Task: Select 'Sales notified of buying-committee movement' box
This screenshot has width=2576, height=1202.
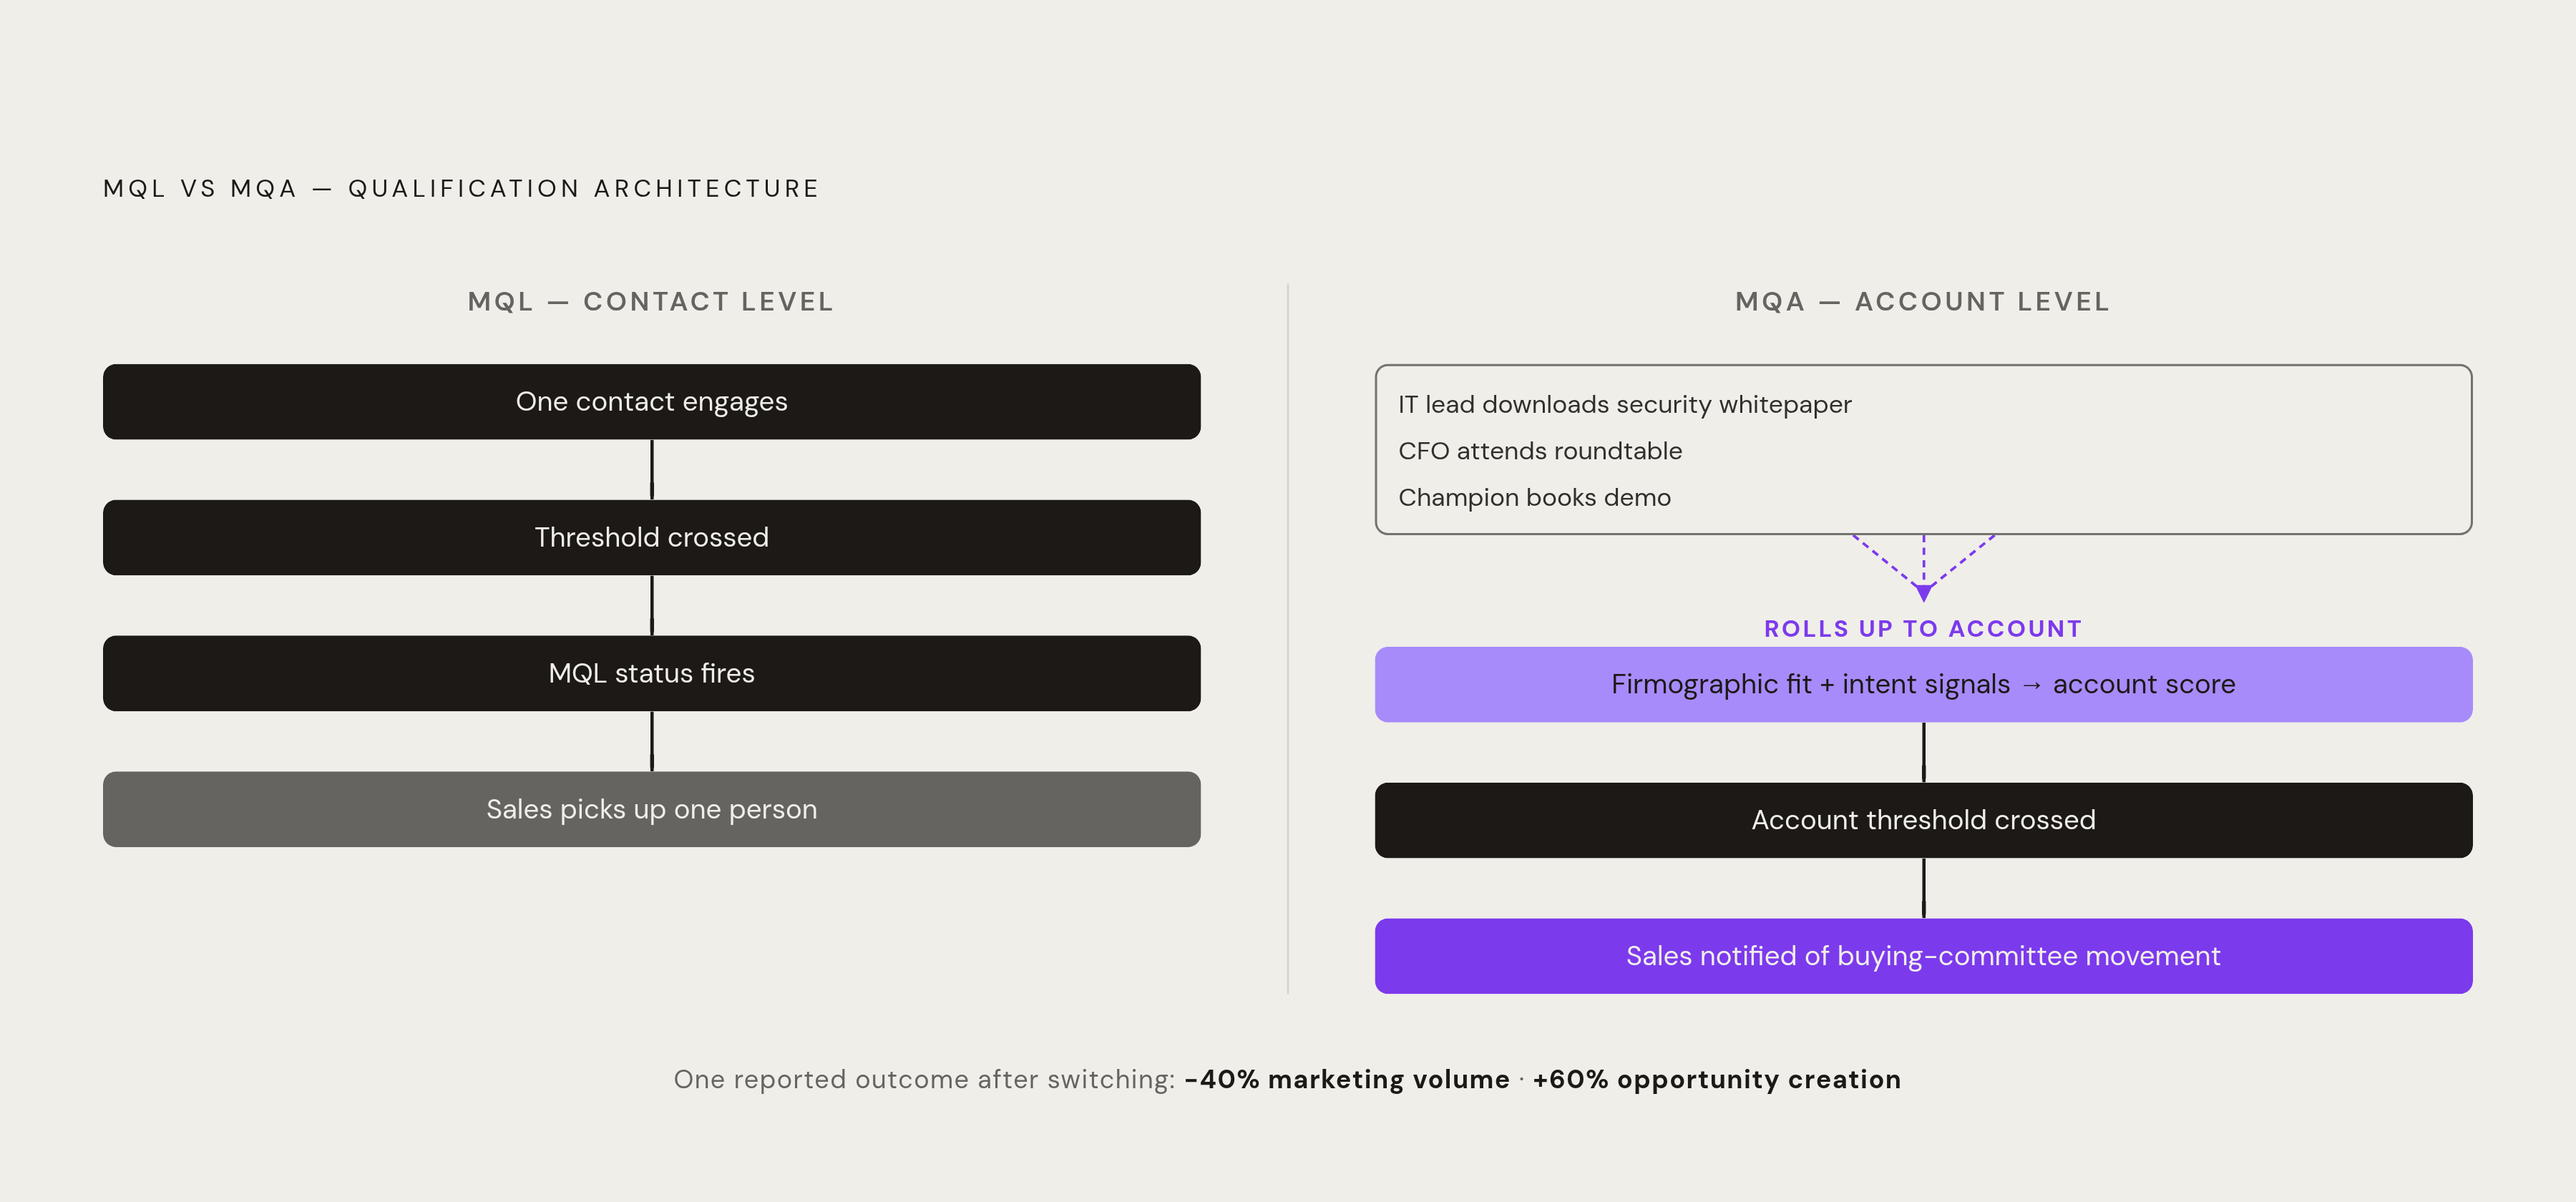Action: (x=1923, y=956)
